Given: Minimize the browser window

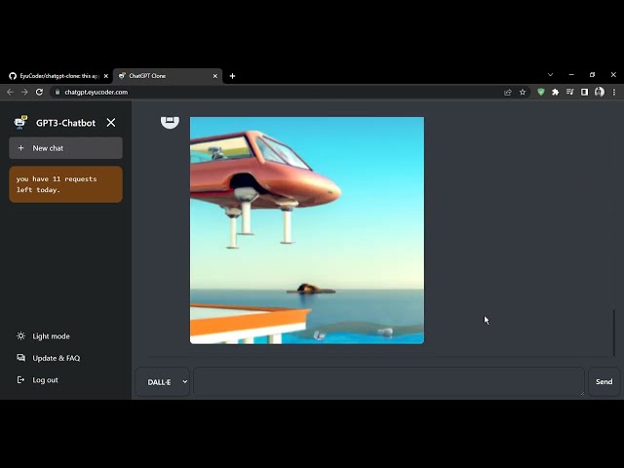Looking at the screenshot, I should pos(571,74).
